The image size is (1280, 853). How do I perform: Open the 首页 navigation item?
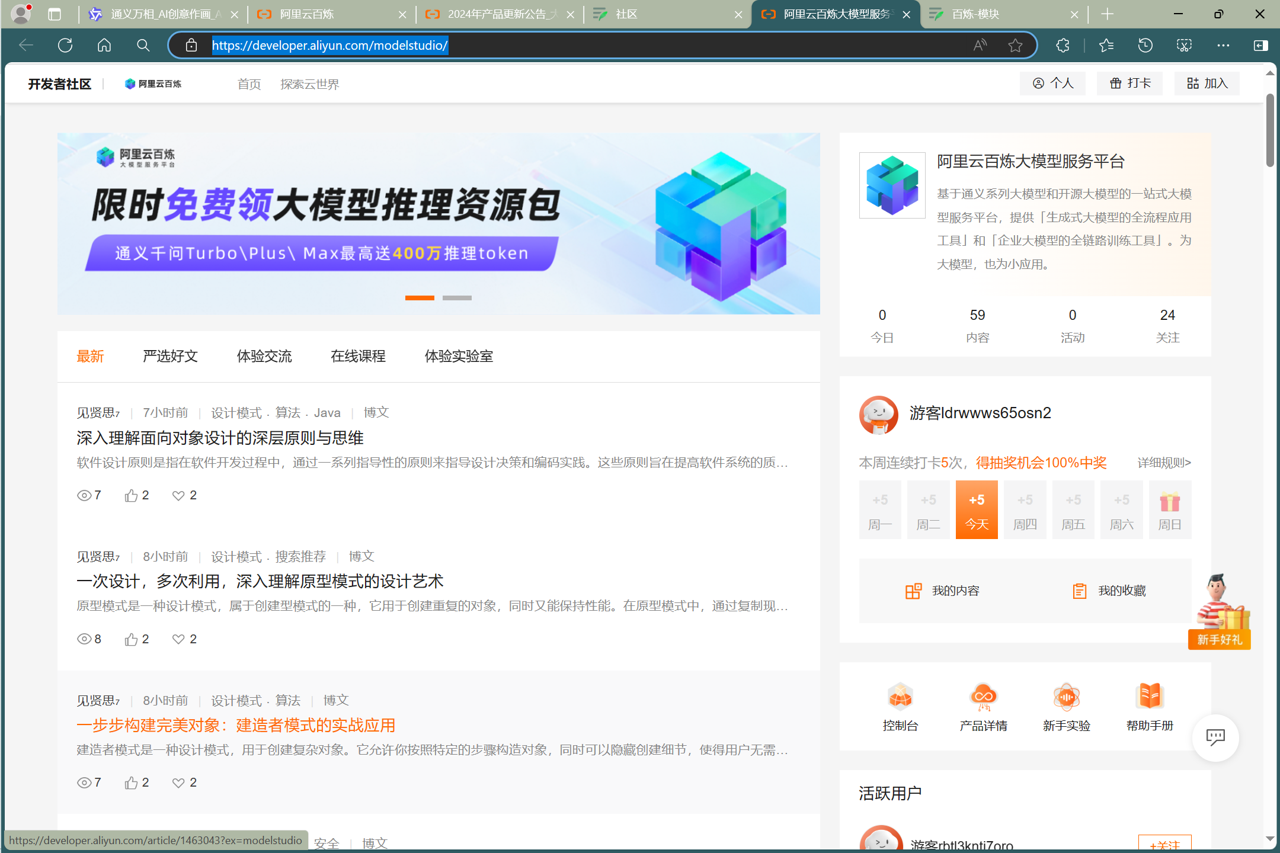pyautogui.click(x=249, y=84)
